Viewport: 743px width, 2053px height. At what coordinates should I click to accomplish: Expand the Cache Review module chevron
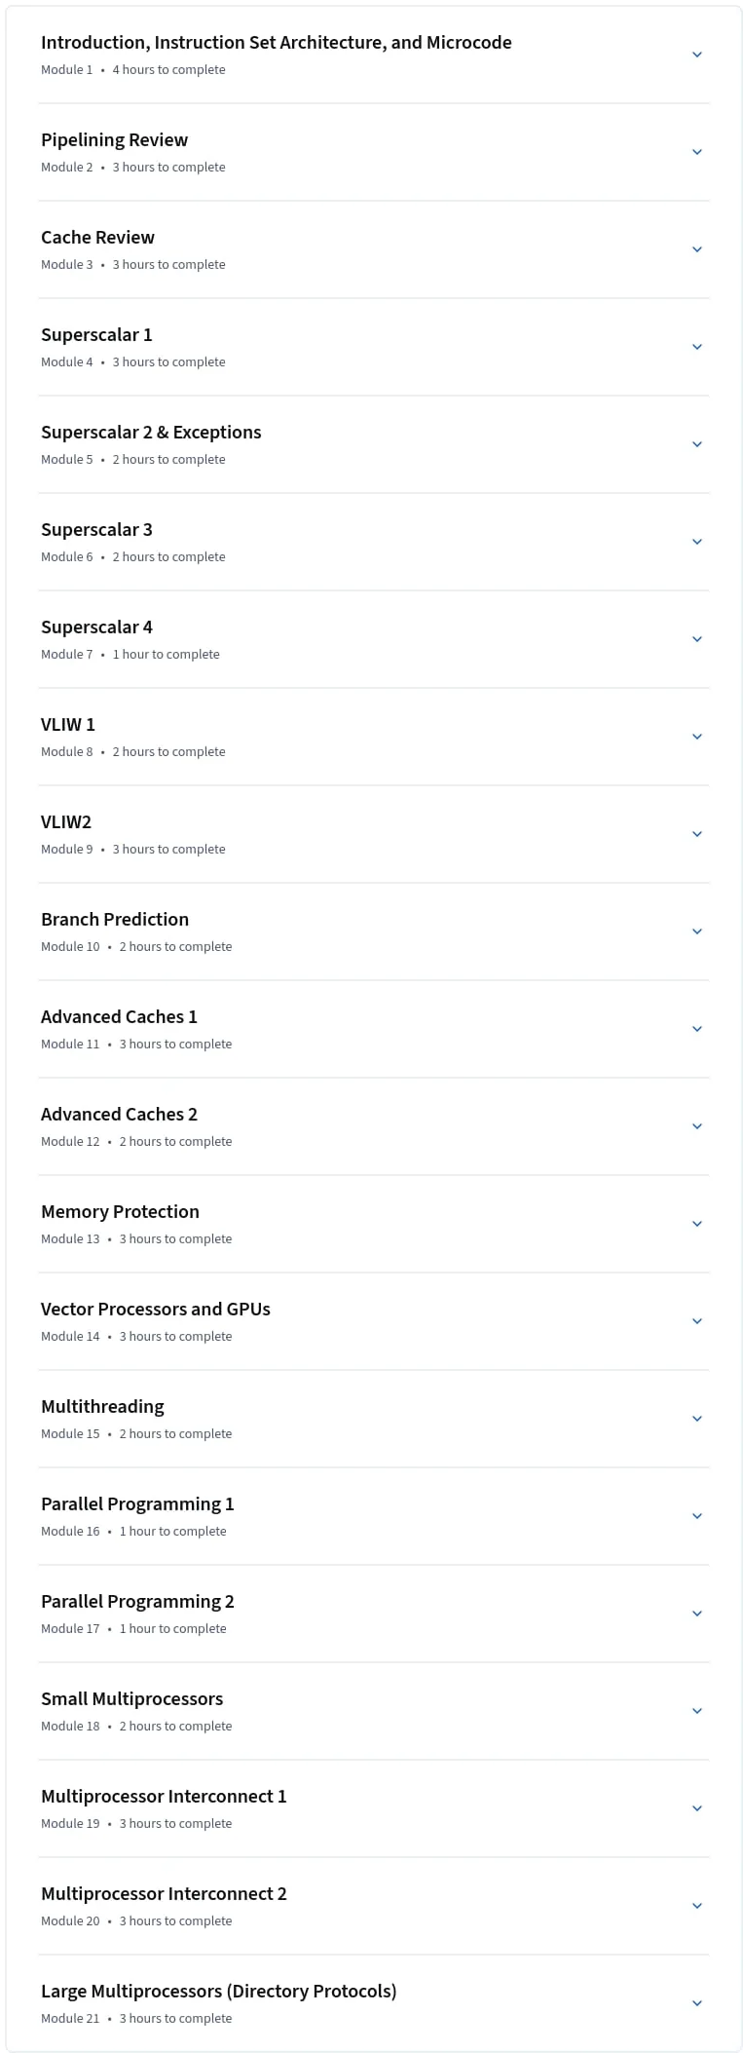697,249
